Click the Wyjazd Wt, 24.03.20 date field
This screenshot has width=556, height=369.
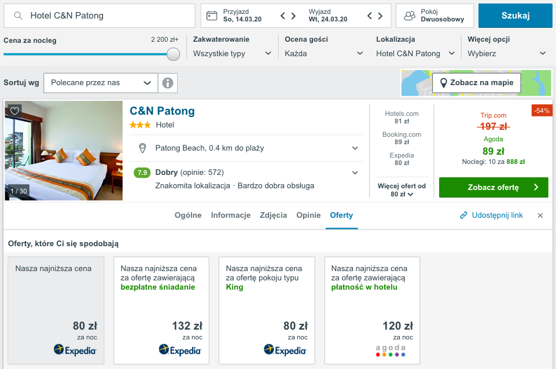pyautogui.click(x=328, y=16)
